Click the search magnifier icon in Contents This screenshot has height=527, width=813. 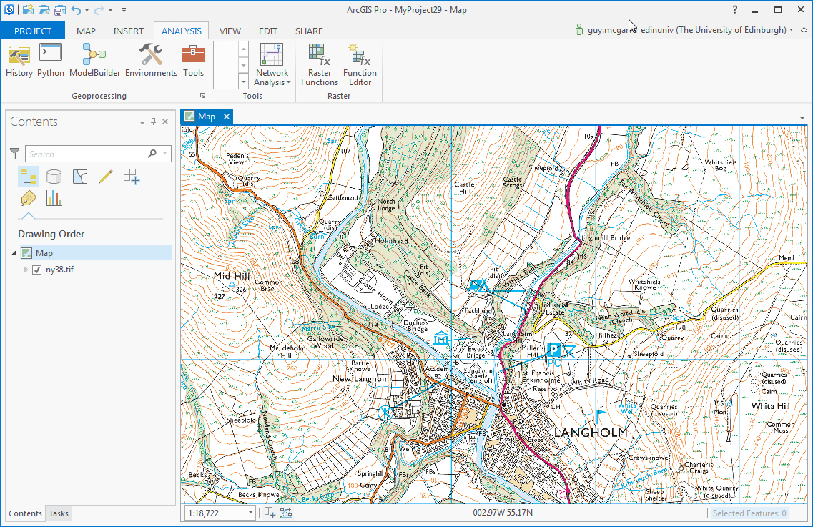152,154
